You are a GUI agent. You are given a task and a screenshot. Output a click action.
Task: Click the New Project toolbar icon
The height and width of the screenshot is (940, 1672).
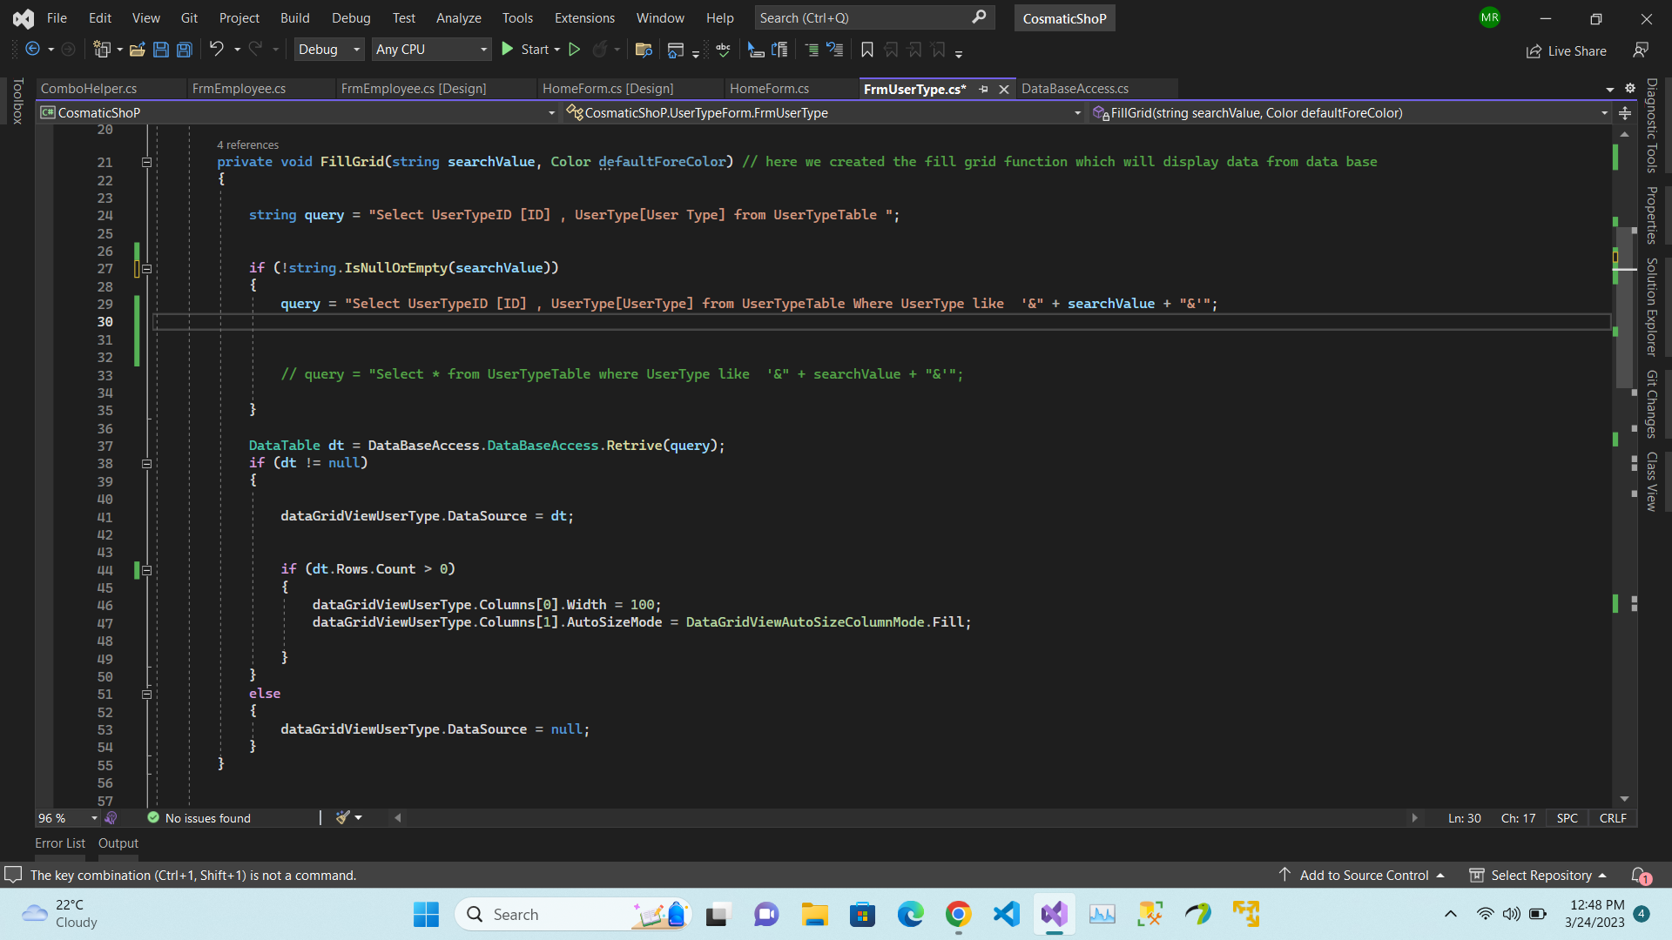[x=102, y=50]
